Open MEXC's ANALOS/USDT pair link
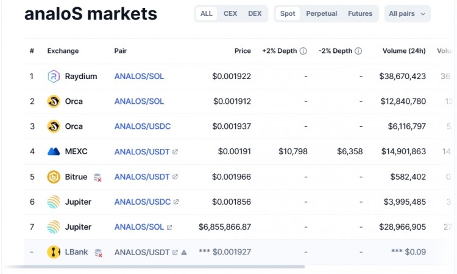457x274 pixels. 142,151
